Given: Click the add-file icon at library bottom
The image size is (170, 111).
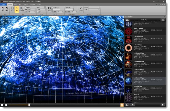Looking at the screenshot, I should coord(127,105).
